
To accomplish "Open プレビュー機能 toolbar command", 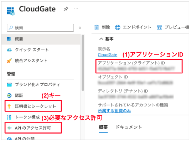I will click(x=173, y=27).
